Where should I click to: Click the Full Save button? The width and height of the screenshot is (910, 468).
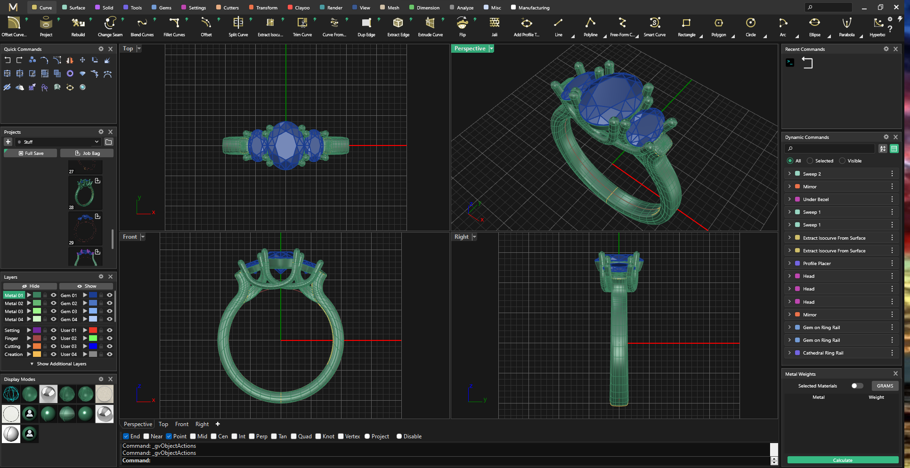pos(31,153)
